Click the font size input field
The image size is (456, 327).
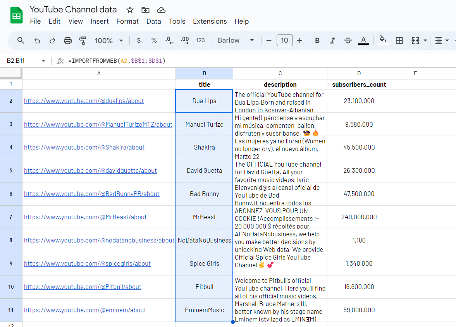[284, 40]
